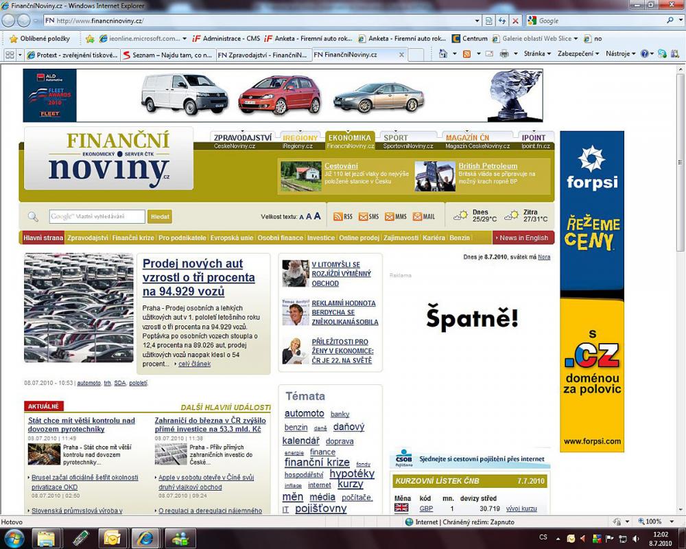Open Galerie oblastí Web Slice dropdown
Image resolution: width=686 pixels, height=549 pixels.
(576, 38)
